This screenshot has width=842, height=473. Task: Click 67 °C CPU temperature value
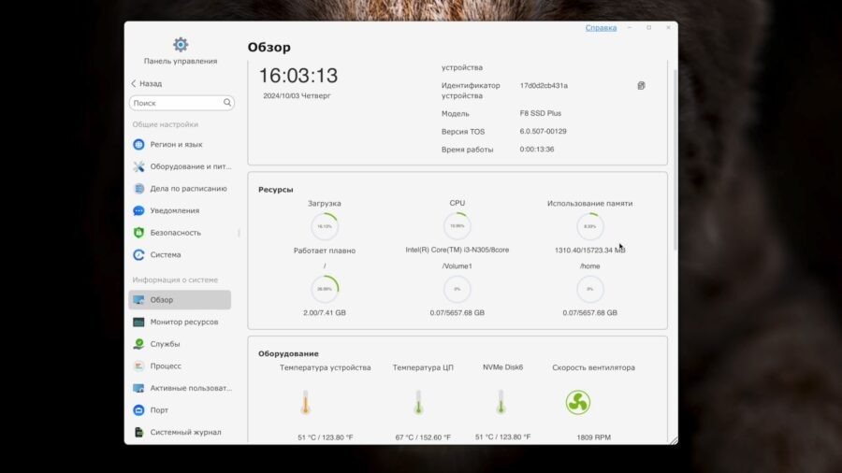coord(423,437)
